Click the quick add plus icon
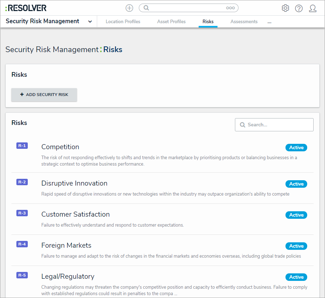This screenshot has height=298, width=325. (x=129, y=8)
